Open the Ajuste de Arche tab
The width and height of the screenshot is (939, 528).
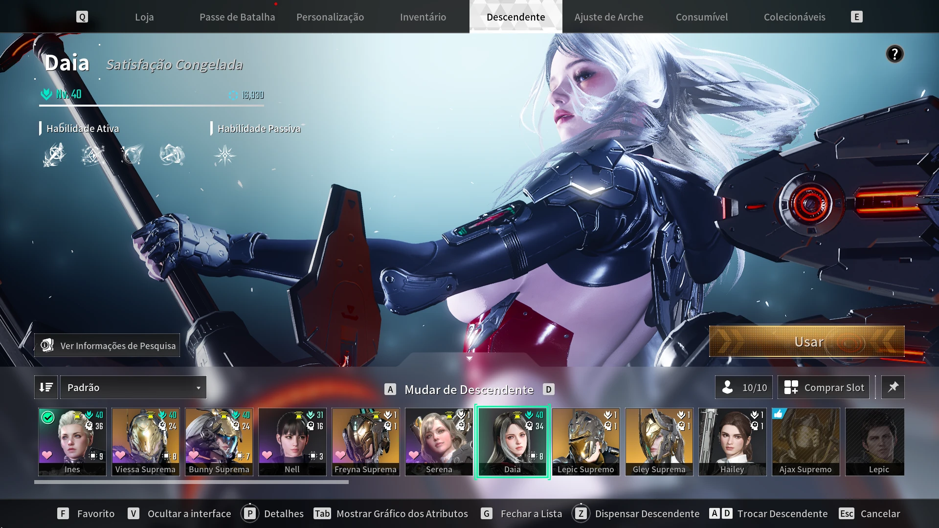(609, 17)
